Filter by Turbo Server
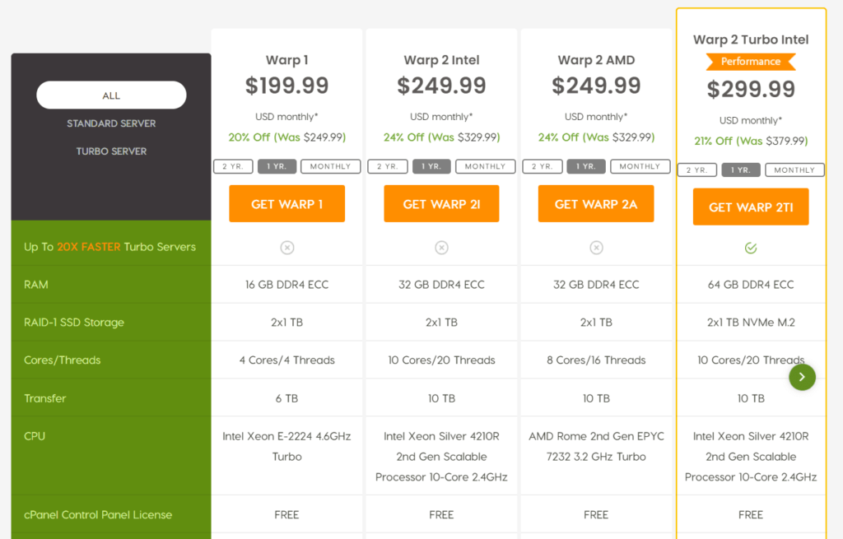This screenshot has height=539, width=843. [111, 151]
